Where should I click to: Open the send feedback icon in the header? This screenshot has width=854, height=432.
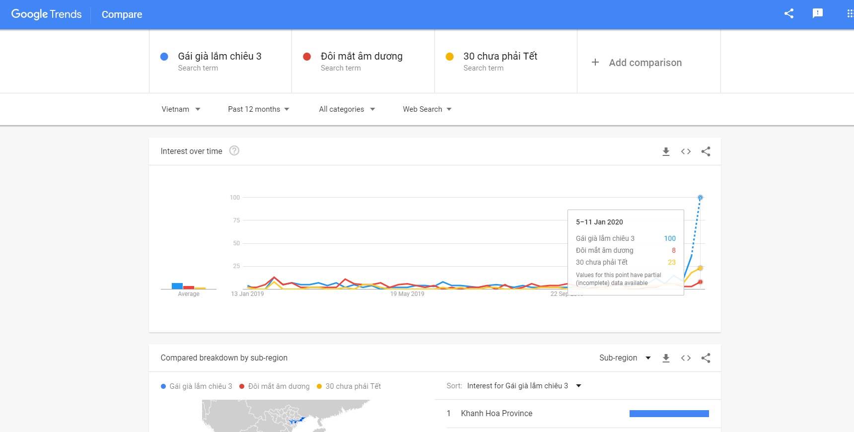click(x=817, y=13)
